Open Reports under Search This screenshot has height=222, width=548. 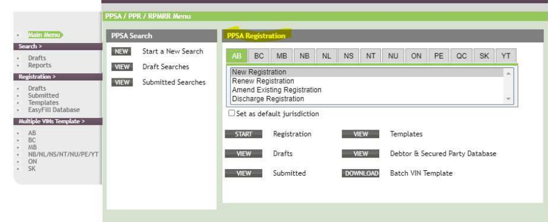(40, 65)
